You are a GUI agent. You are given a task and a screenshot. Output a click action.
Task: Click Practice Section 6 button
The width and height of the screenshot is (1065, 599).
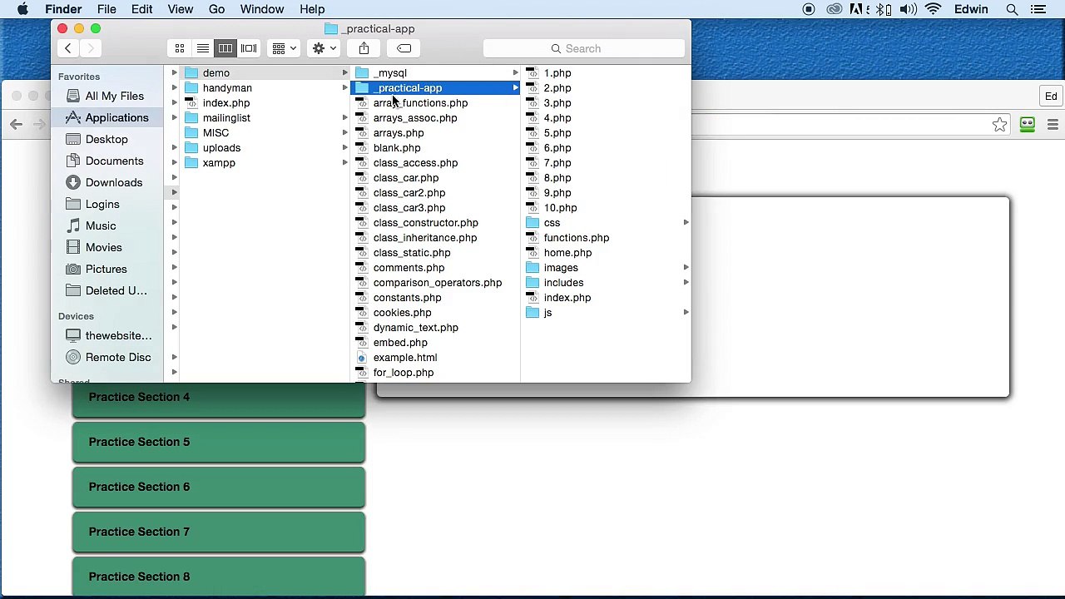[x=219, y=488]
